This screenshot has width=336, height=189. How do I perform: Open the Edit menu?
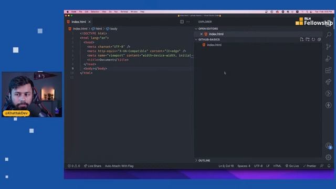coord(87,12)
